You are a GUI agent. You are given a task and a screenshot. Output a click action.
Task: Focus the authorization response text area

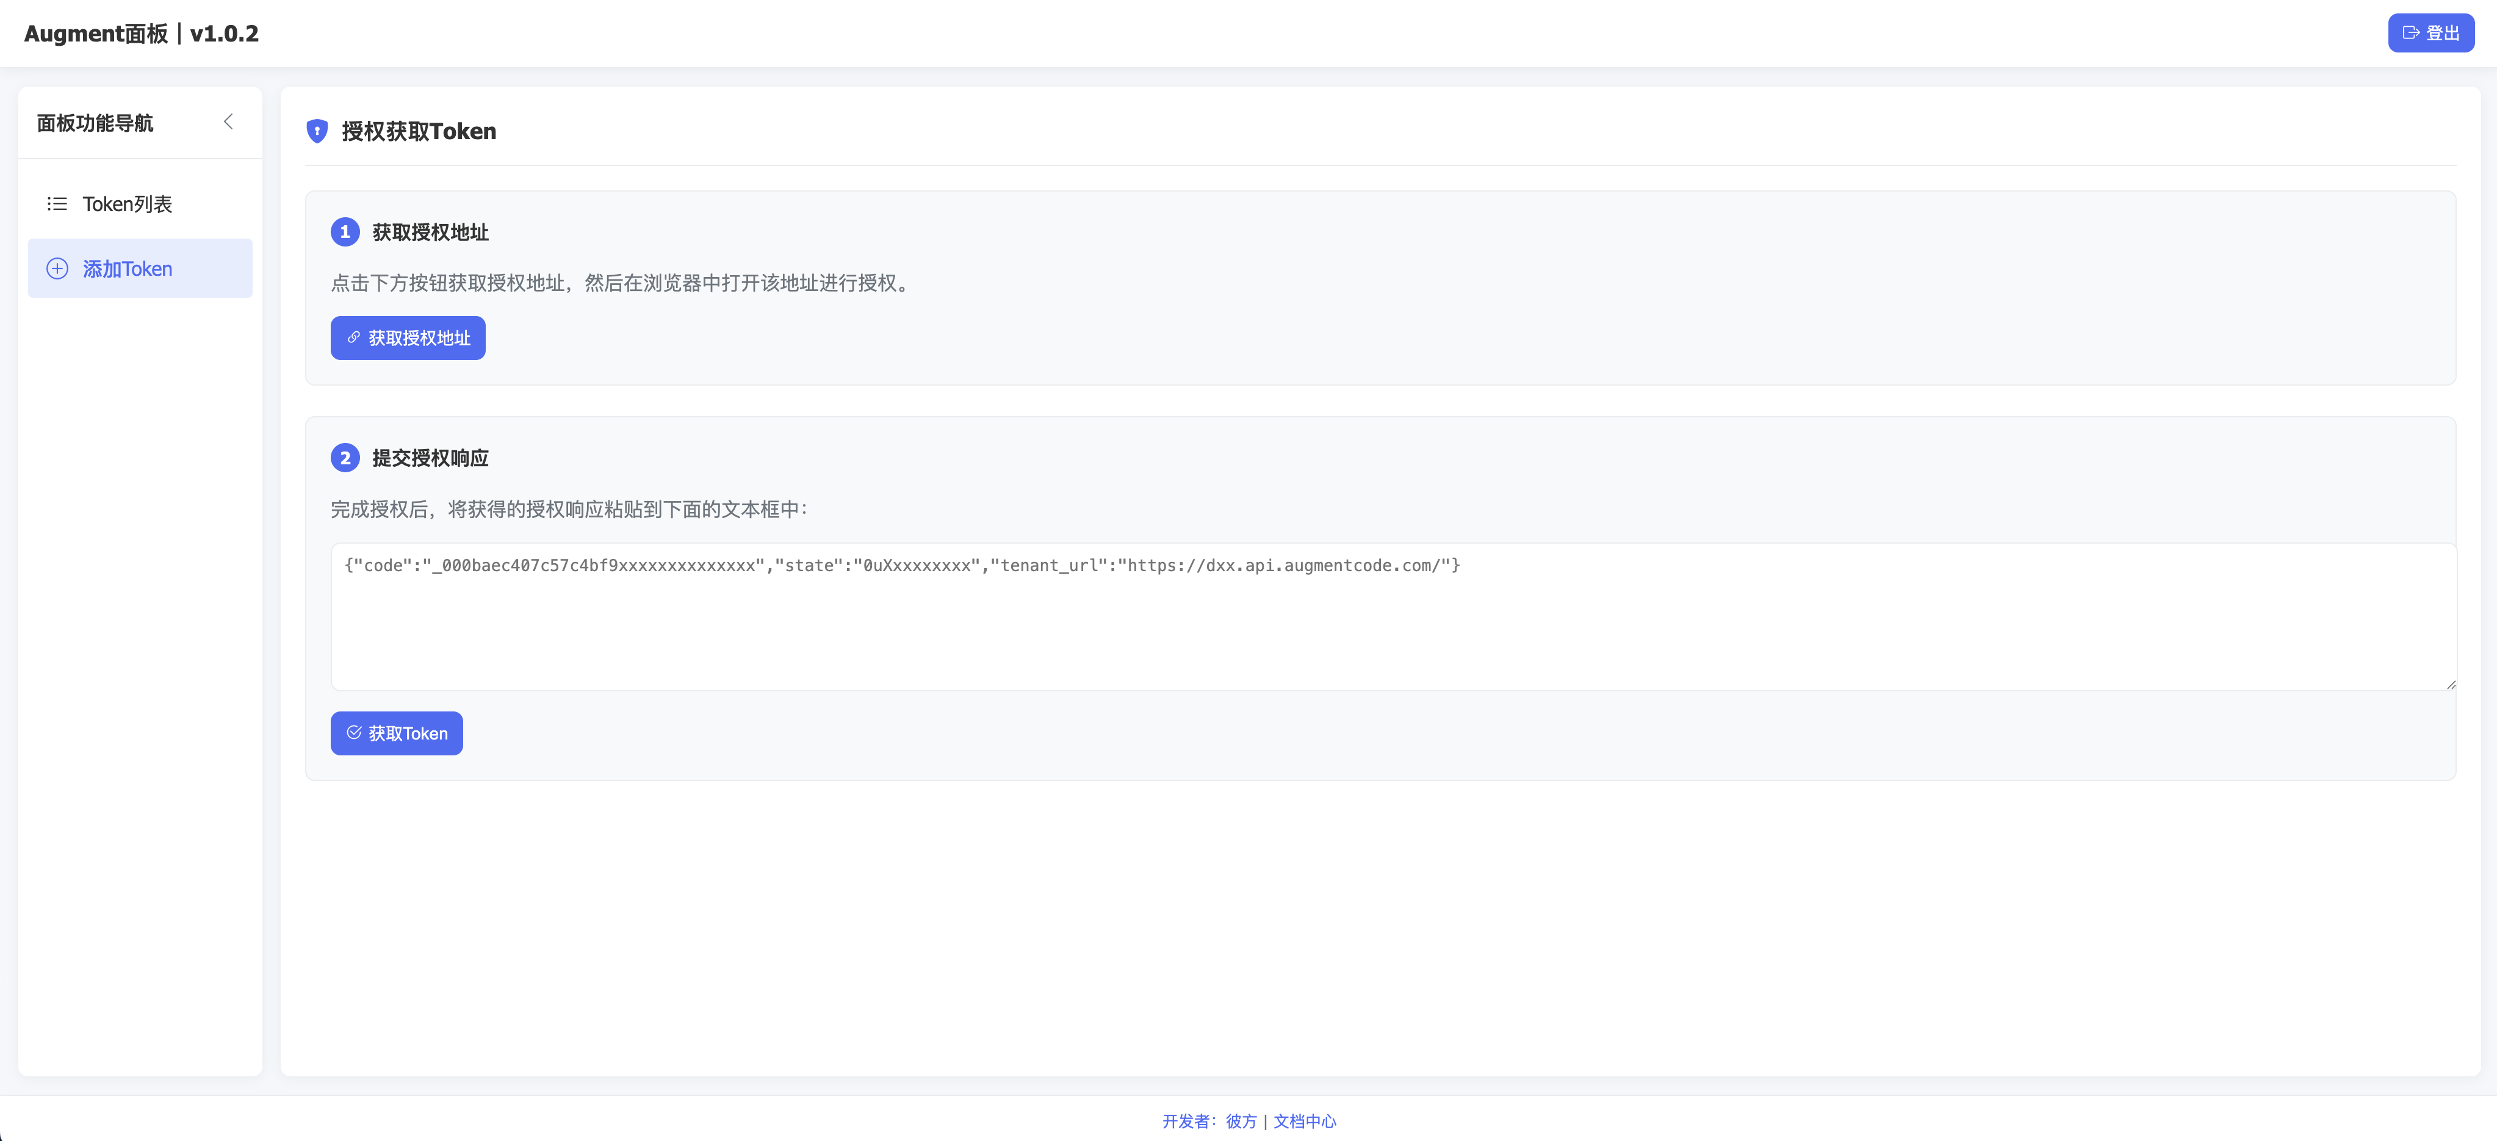coord(1393,616)
